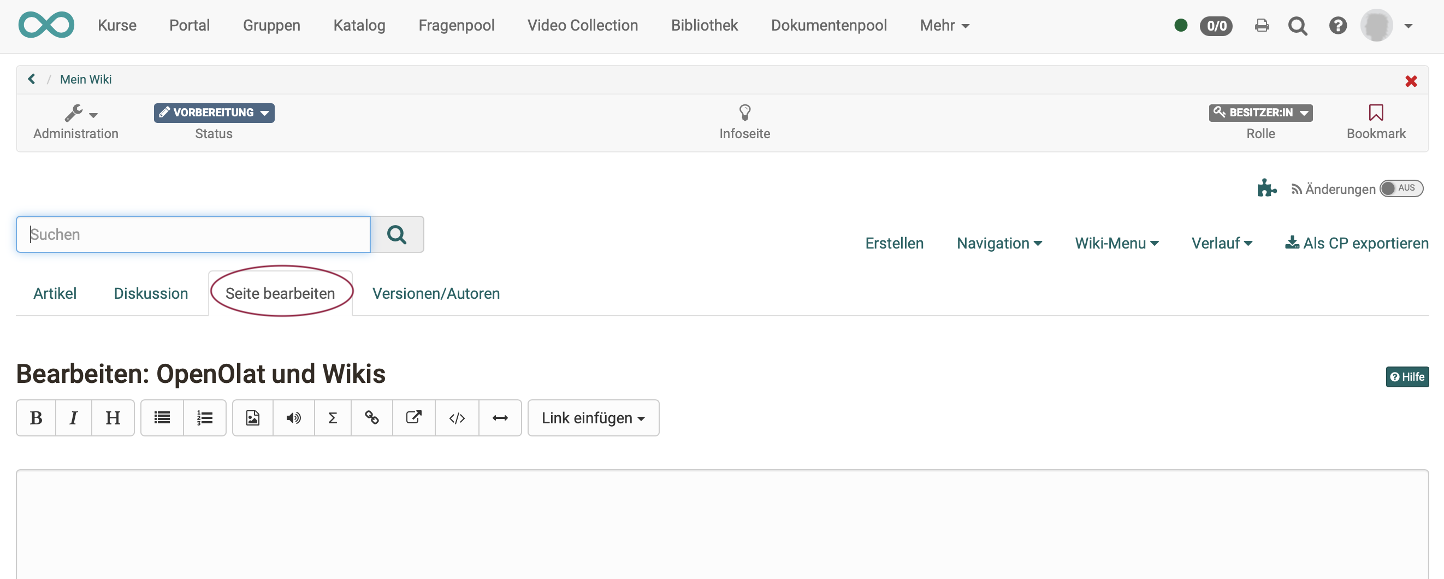Screen dimensions: 1444x579
Task: Toggle italic formatting
Action: coord(73,417)
